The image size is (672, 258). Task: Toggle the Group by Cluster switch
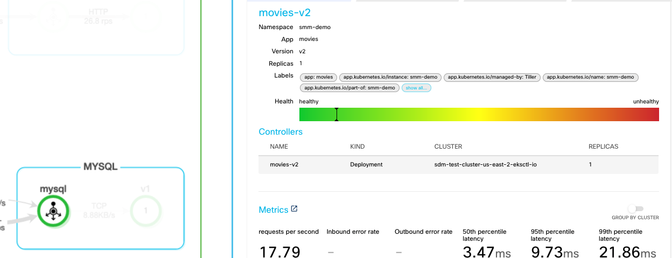(635, 208)
